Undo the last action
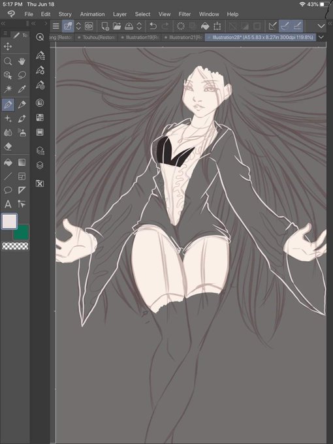The height and width of the screenshot is (444, 333). [153, 26]
